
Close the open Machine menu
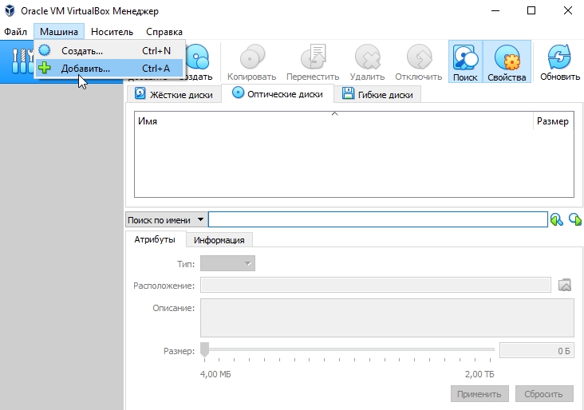point(59,32)
